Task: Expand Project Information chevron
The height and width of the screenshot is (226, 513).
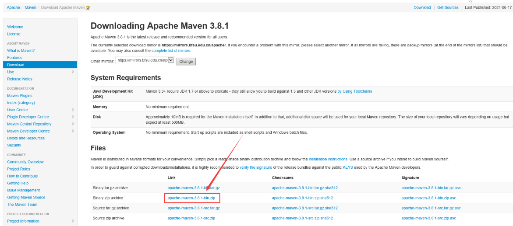Action: [x=73, y=221]
